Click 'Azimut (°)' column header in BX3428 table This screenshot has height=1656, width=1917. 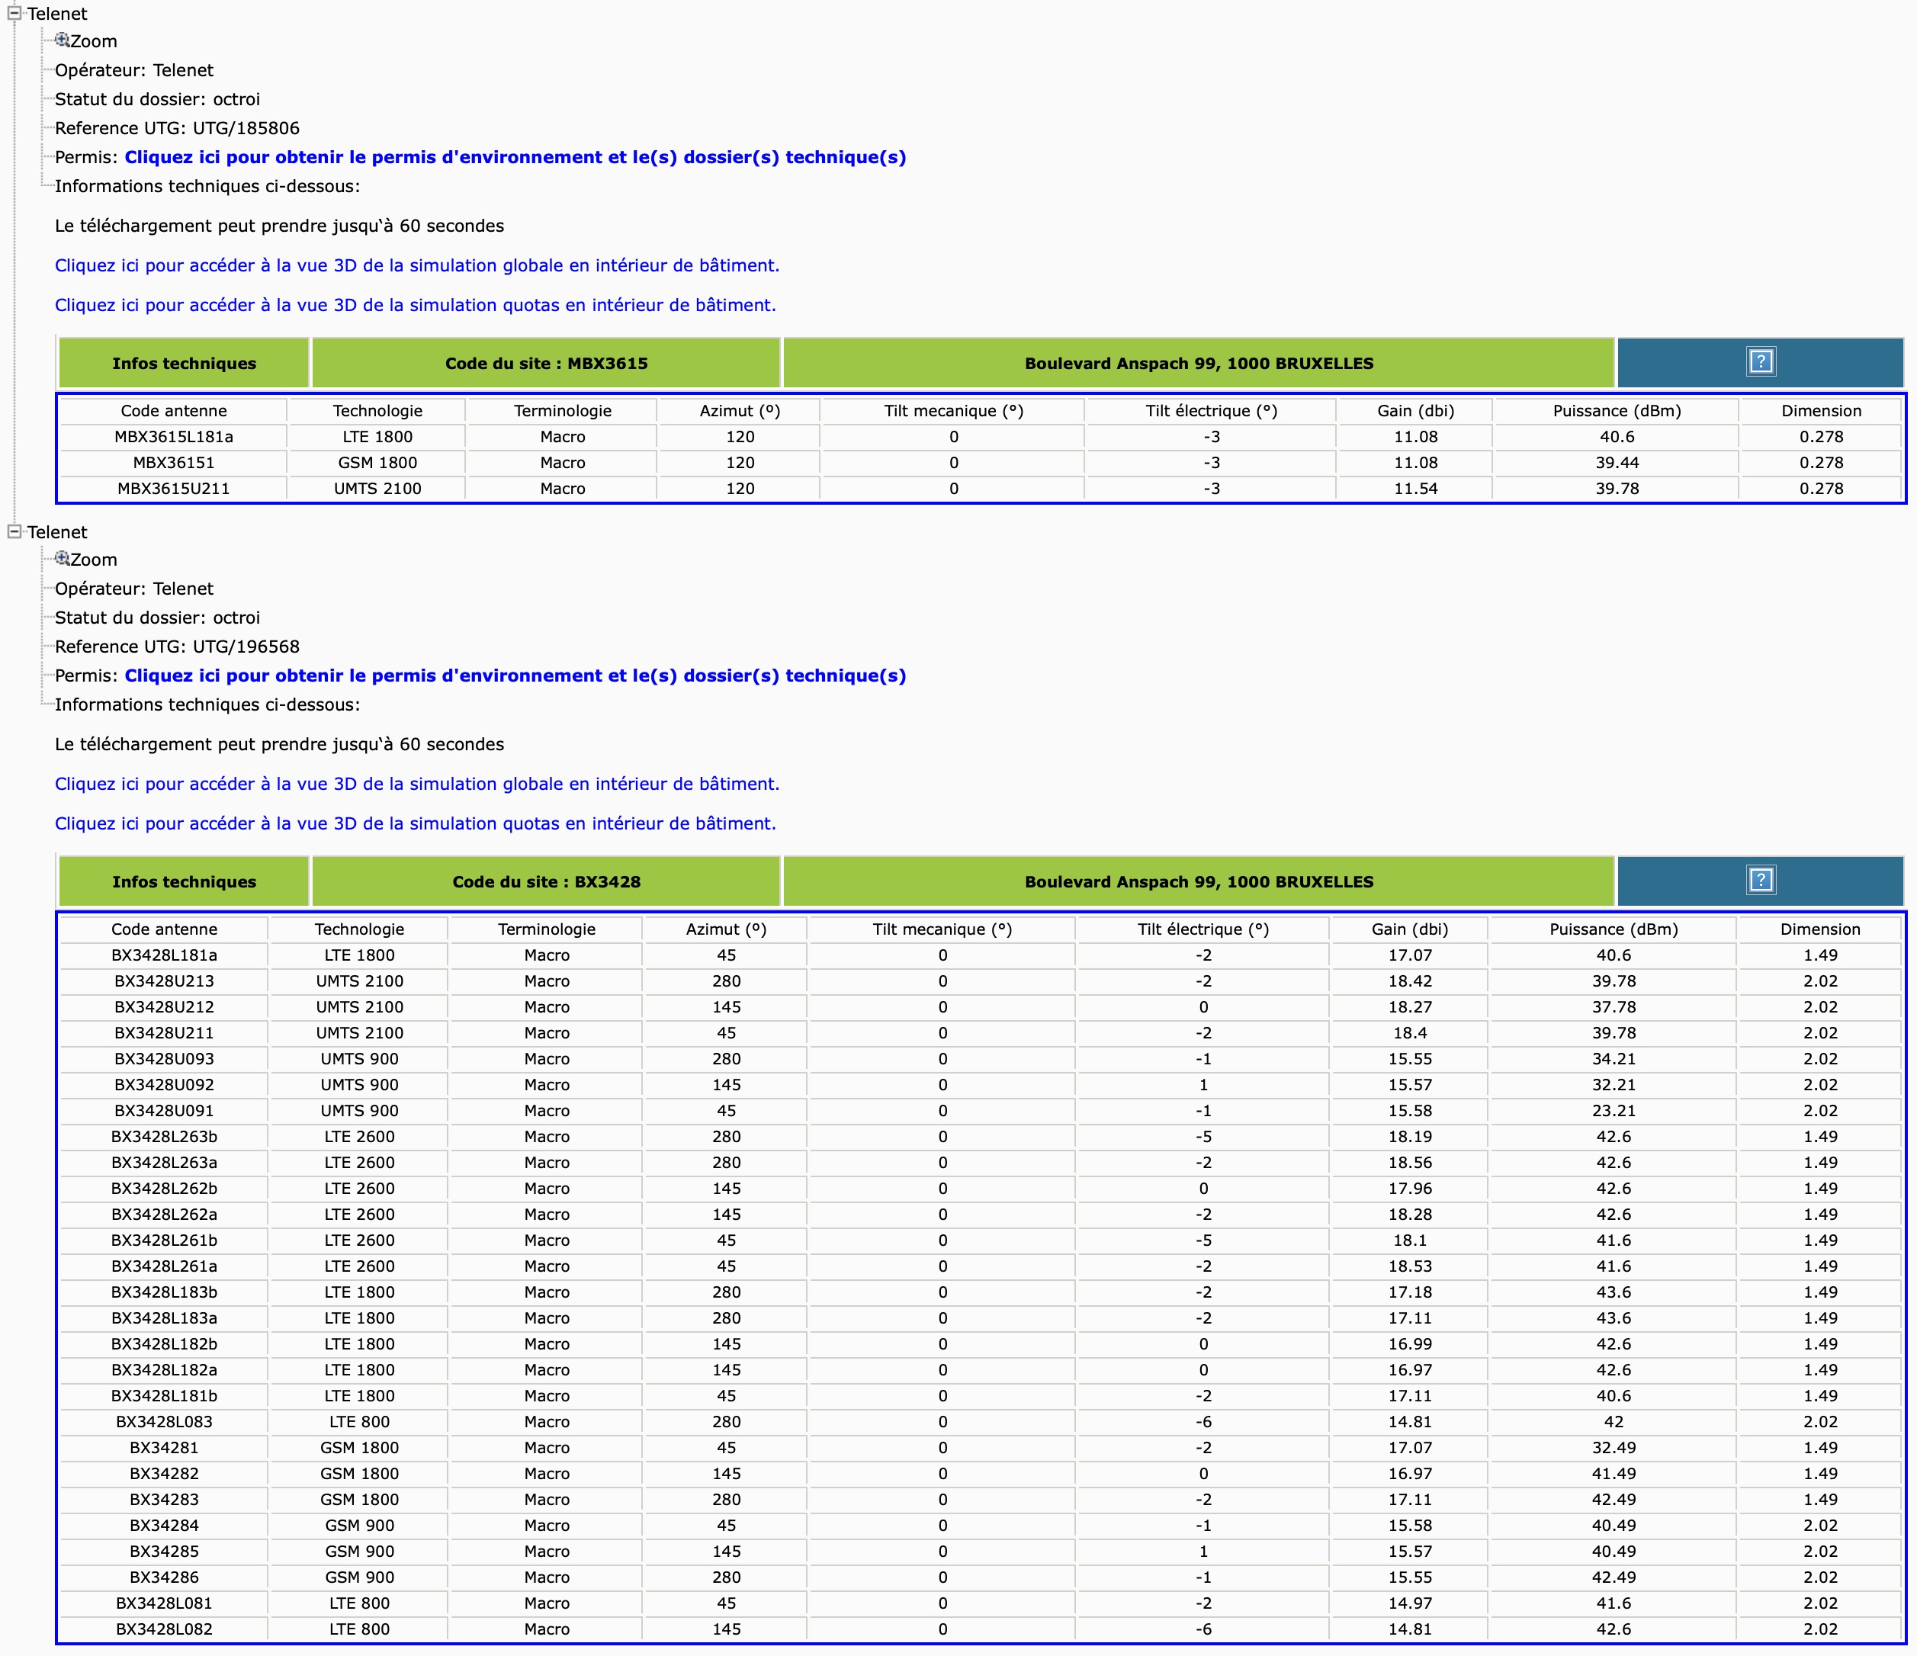(x=726, y=929)
